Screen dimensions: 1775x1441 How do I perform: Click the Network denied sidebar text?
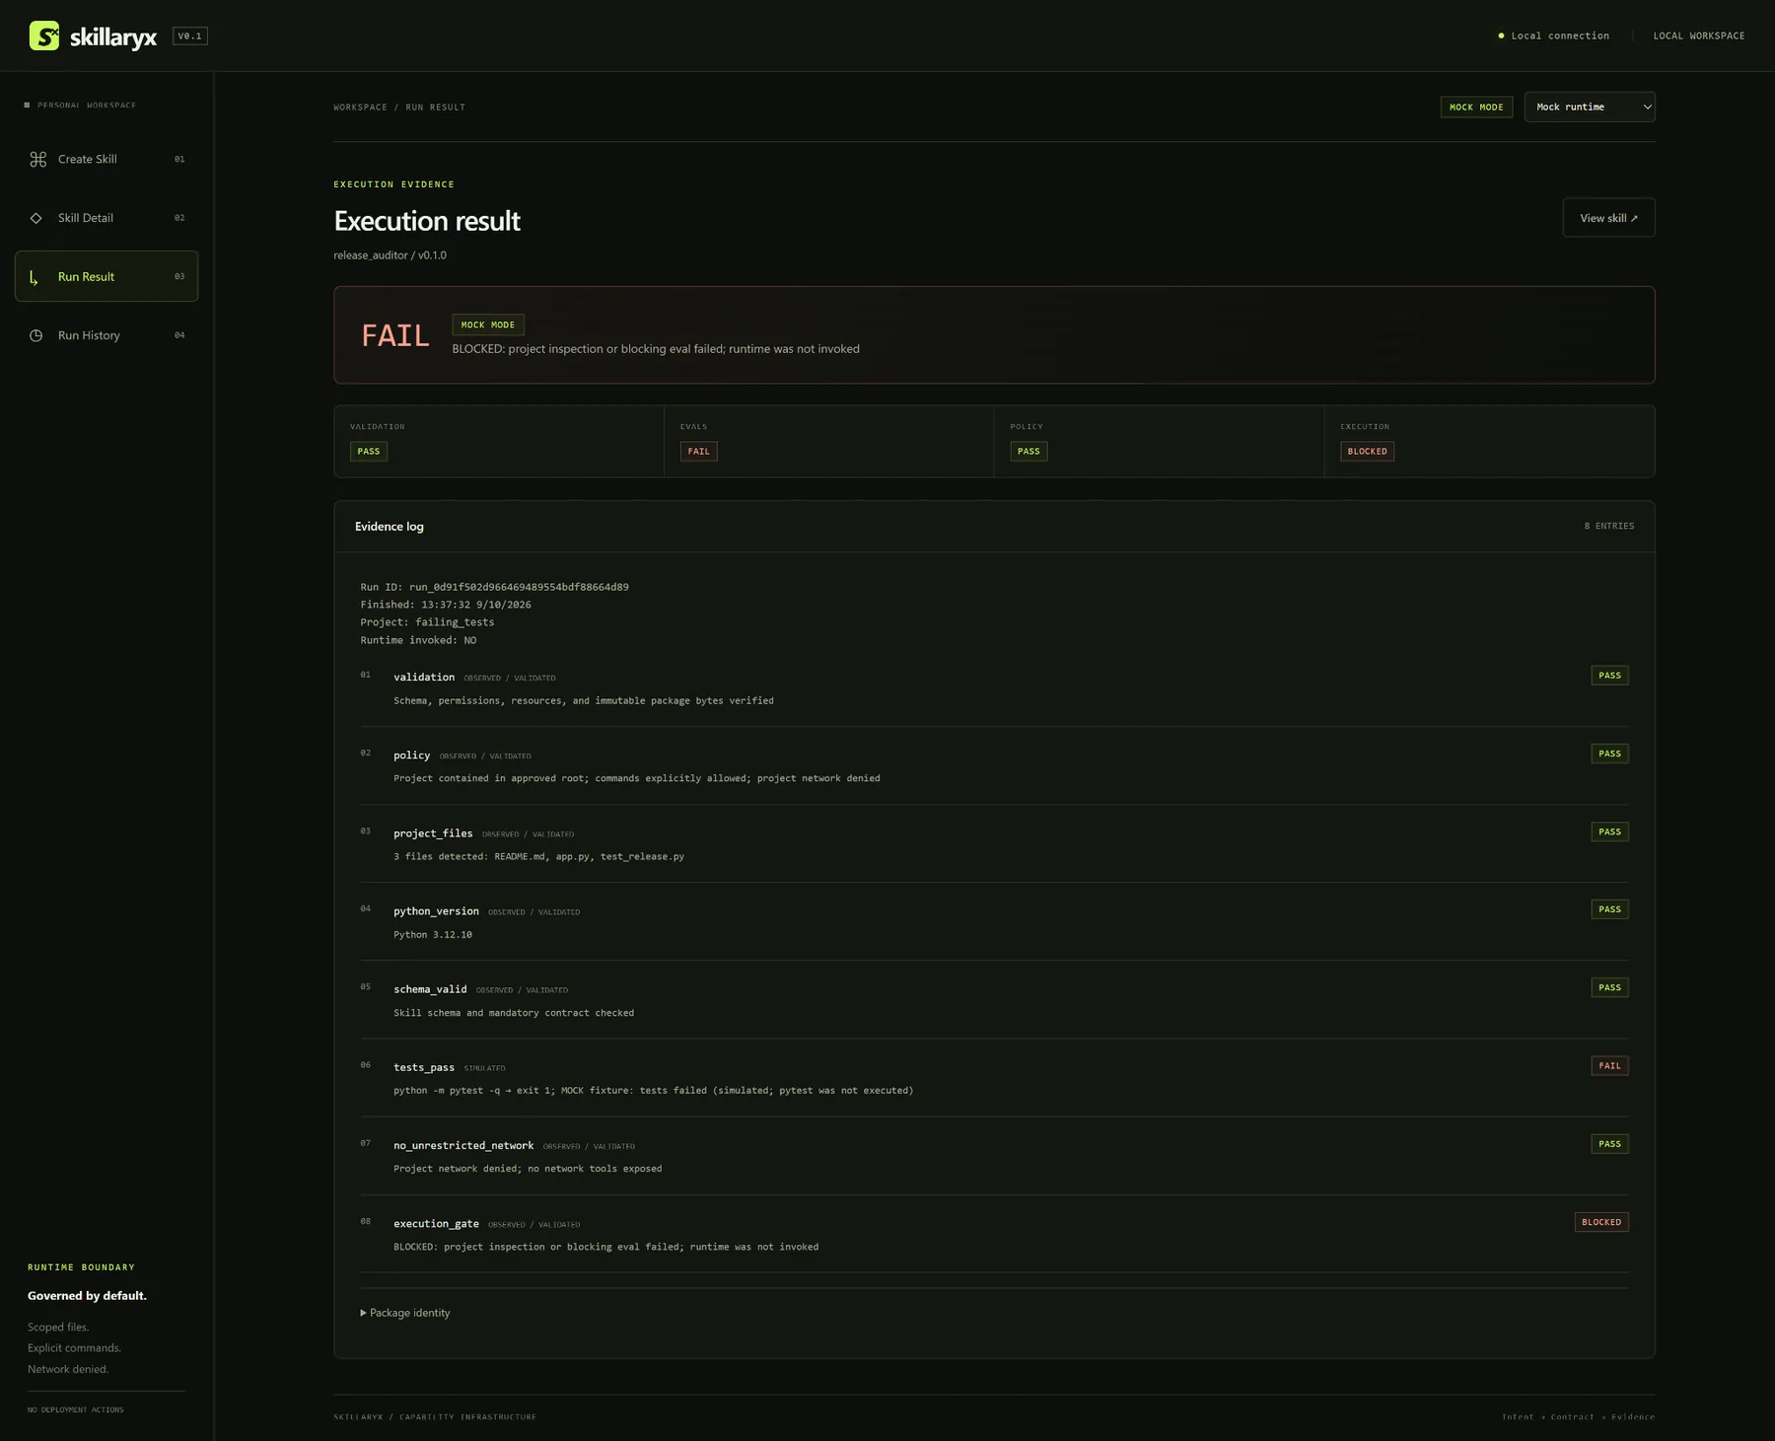pyautogui.click(x=68, y=1369)
